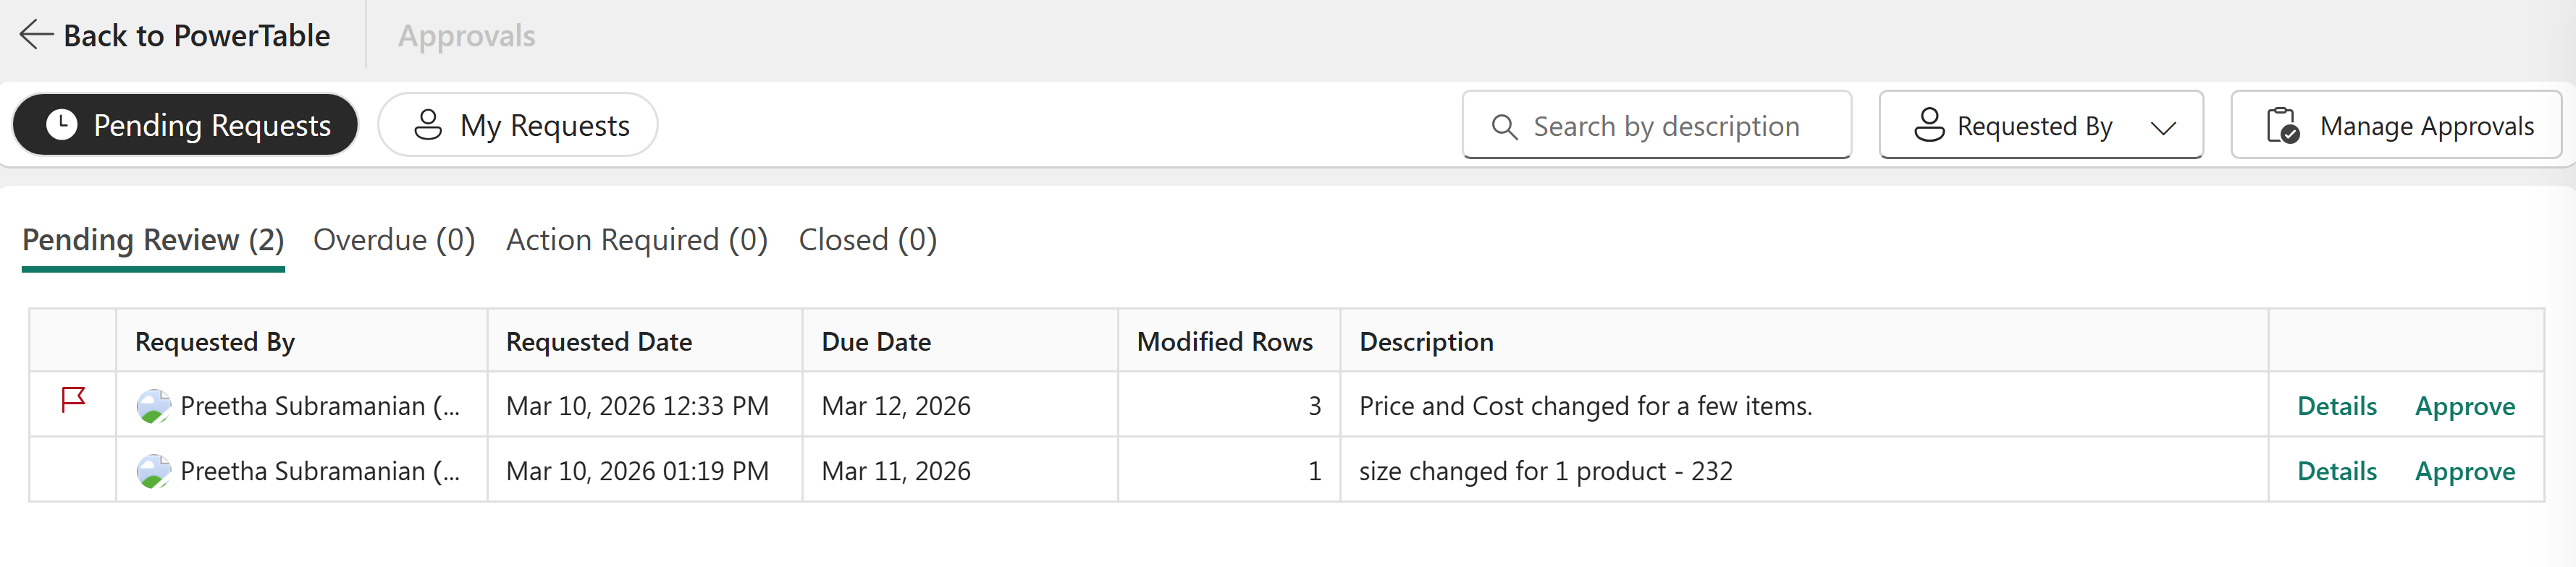Image resolution: width=2576 pixels, height=567 pixels.
Task: Click avatar of second Preetha Subramanian row
Action: click(153, 471)
